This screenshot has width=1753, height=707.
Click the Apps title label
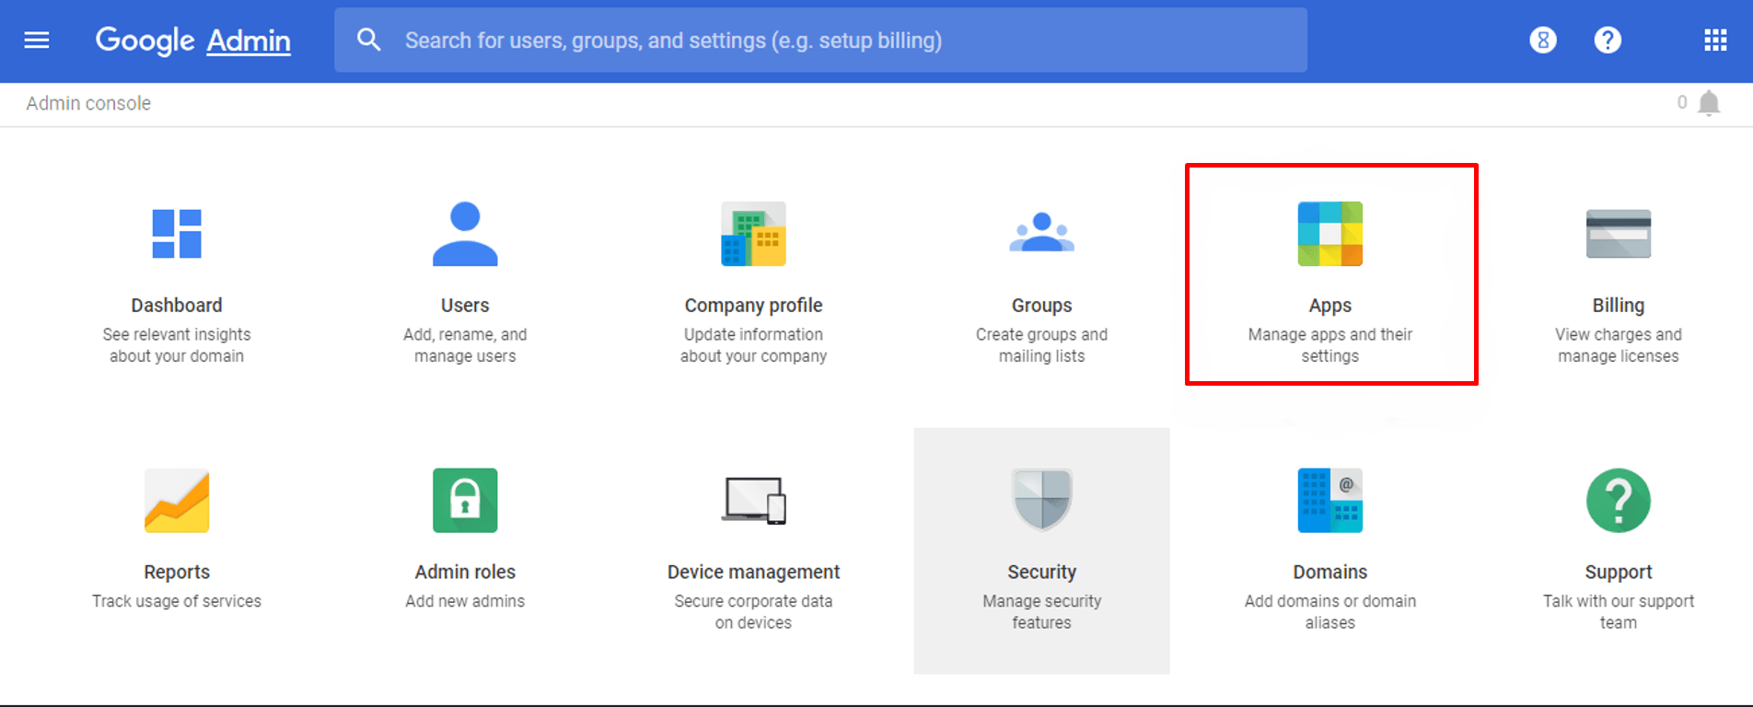(1330, 306)
